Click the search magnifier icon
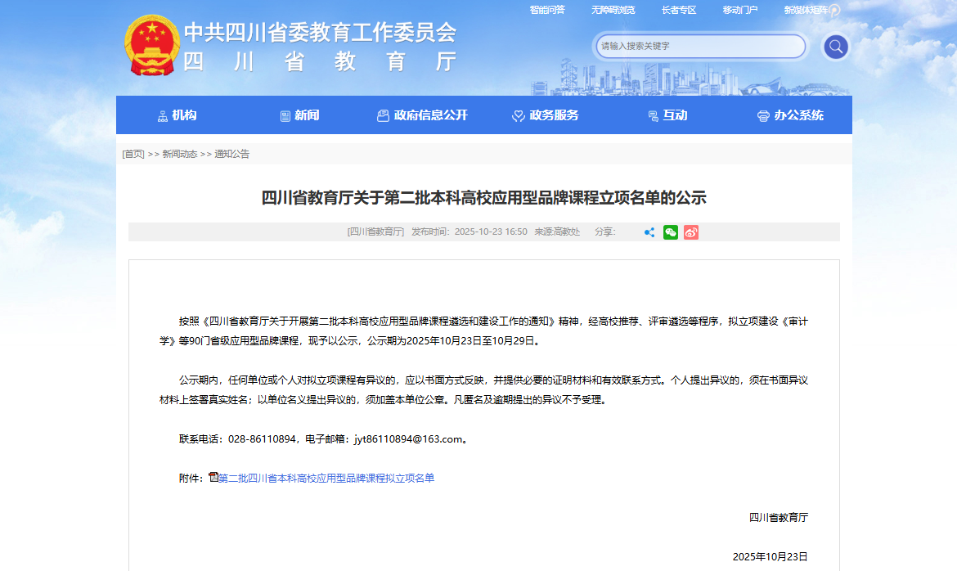The width and height of the screenshot is (957, 571). pos(835,47)
